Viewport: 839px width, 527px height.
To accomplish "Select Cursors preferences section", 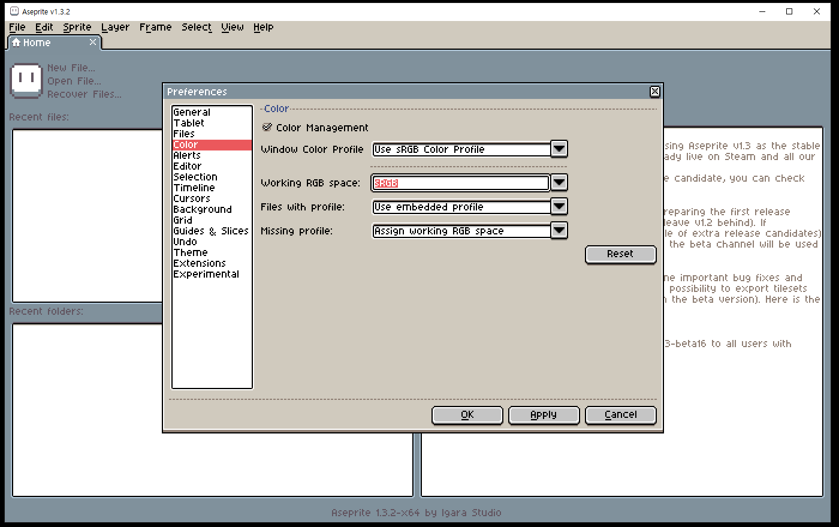I will point(212,198).
